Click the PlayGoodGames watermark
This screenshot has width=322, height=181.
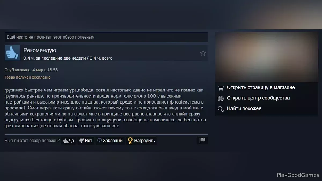click(298, 175)
